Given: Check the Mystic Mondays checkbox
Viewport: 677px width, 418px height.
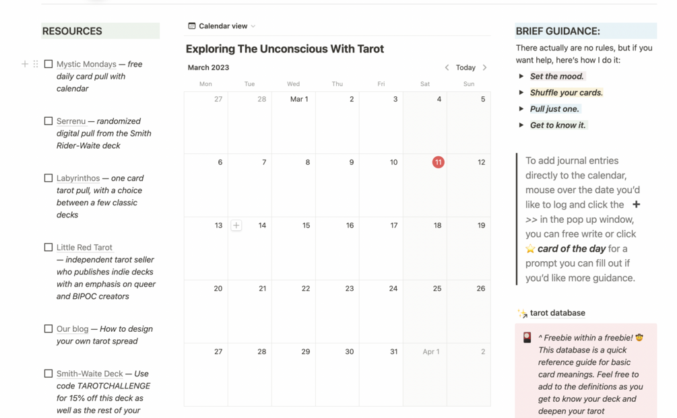Looking at the screenshot, I should pos(49,64).
